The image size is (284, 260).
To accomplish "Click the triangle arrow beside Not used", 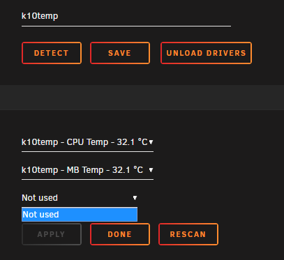I will pos(135,198).
